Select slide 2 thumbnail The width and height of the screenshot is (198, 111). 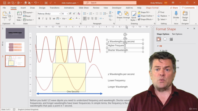(x=15, y=47)
